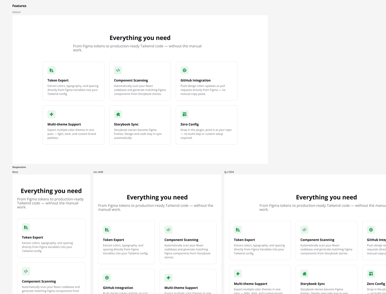Select the Default variant label
This screenshot has width=386, height=294.
(16, 12)
